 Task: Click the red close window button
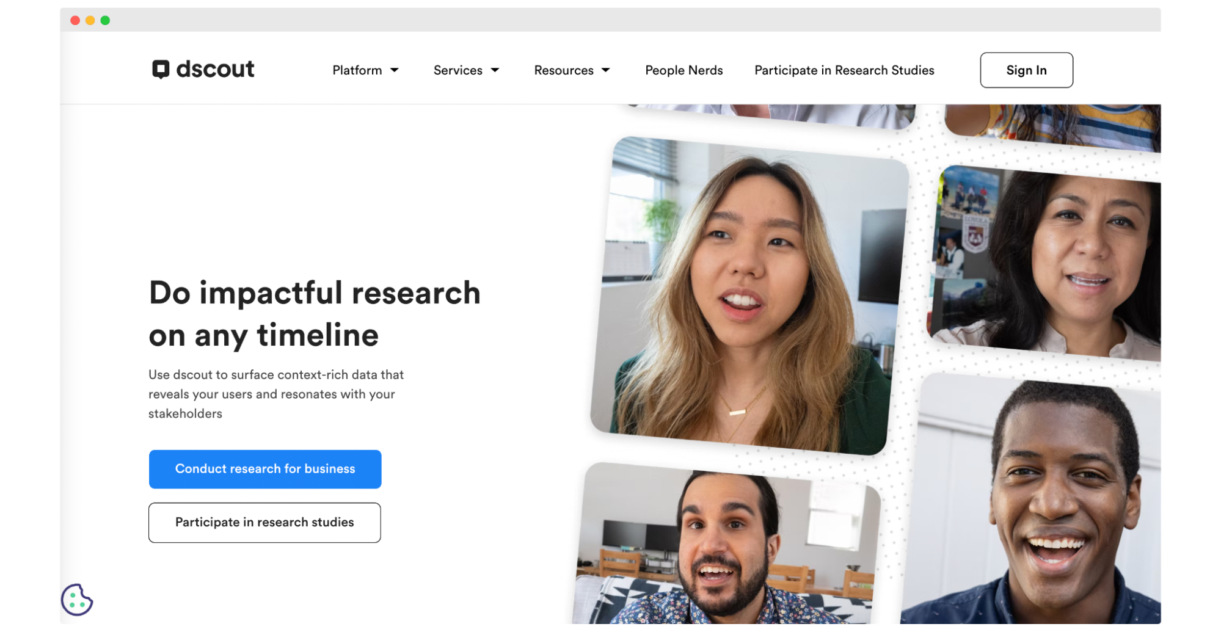pos(75,20)
